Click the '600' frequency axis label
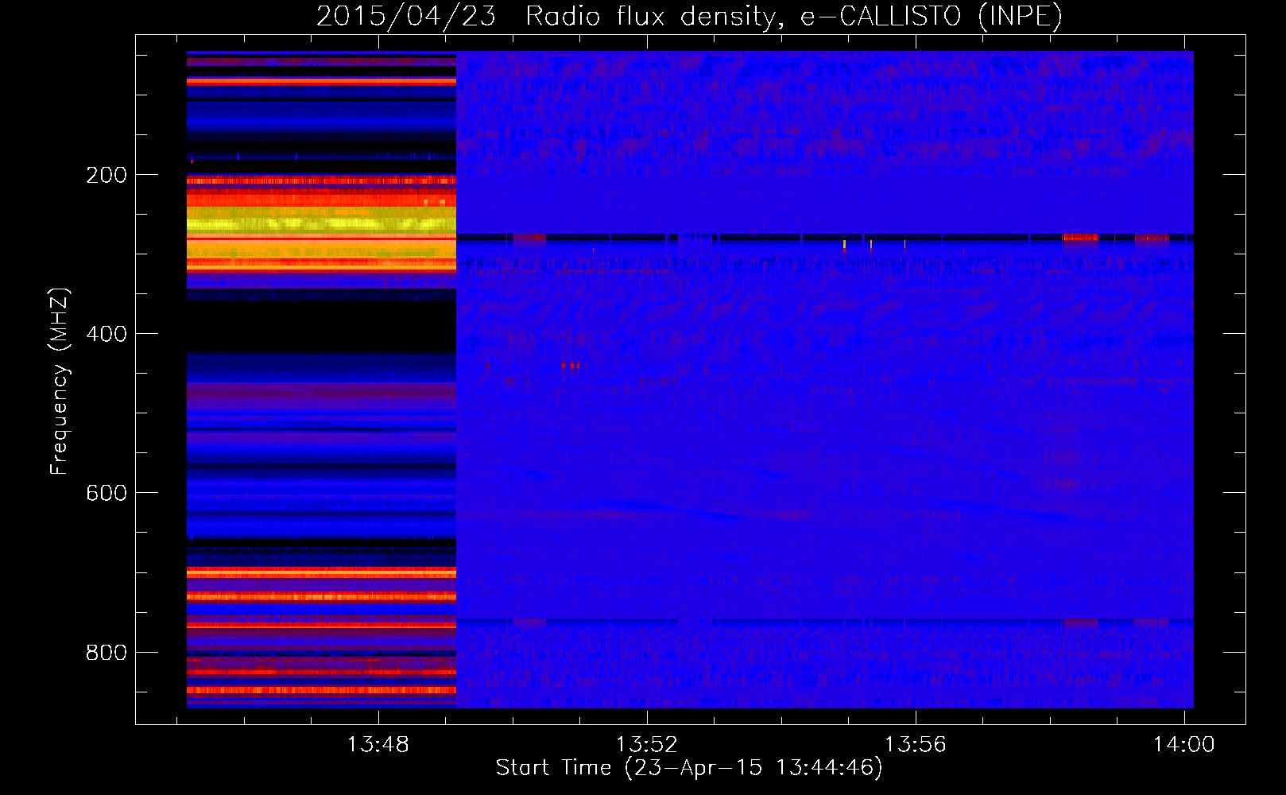Image resolution: width=1286 pixels, height=795 pixels. point(107,493)
